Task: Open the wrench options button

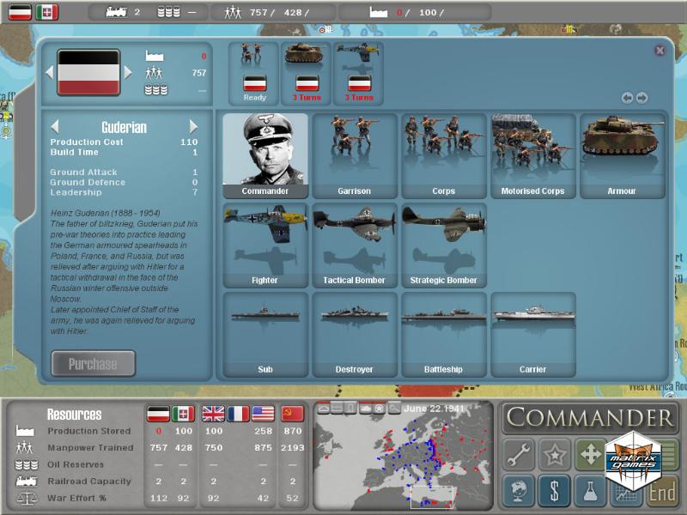Action: click(519, 454)
